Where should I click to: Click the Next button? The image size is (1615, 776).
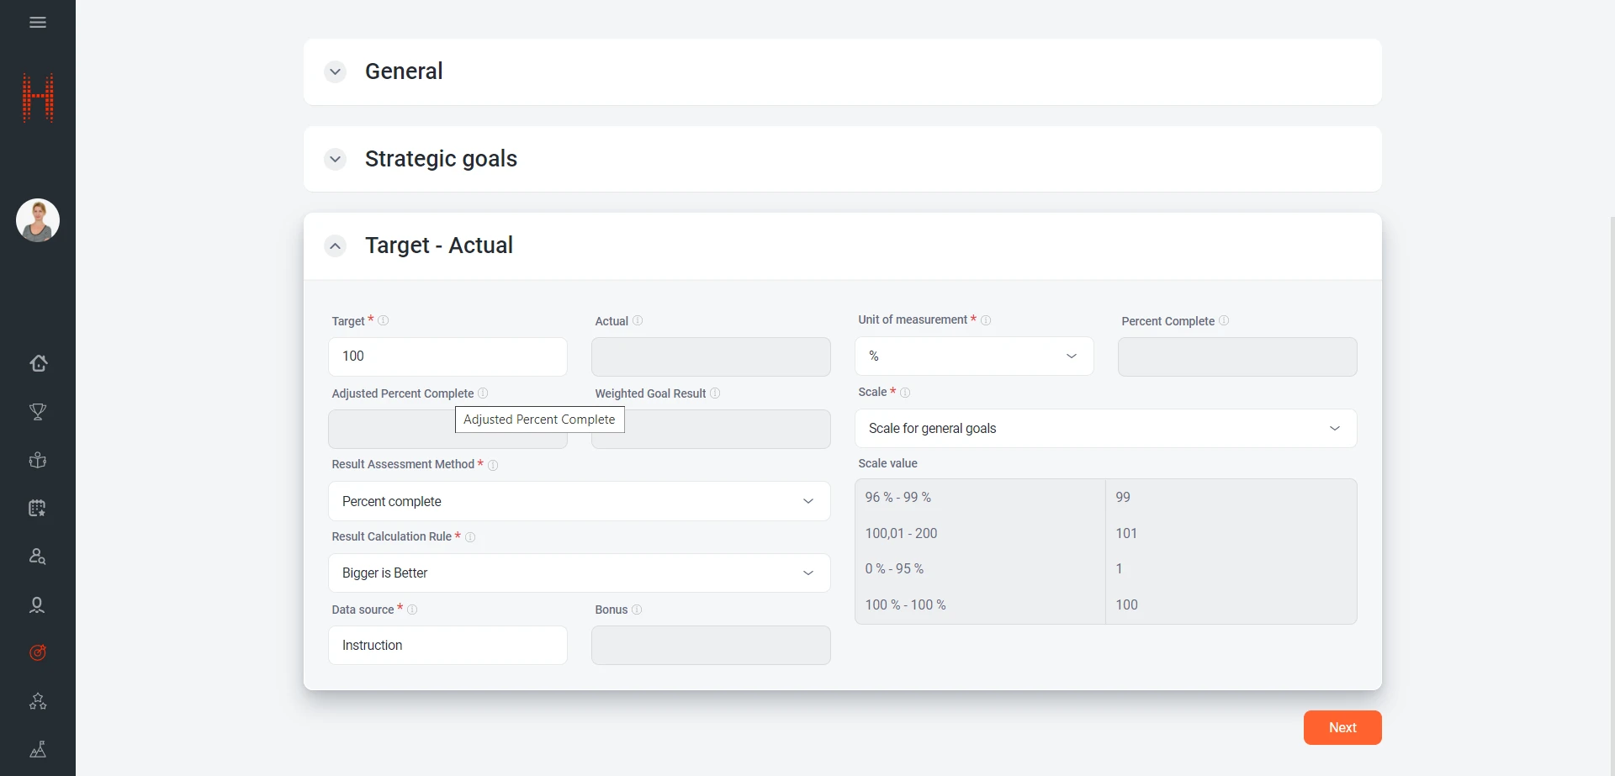1342,728
